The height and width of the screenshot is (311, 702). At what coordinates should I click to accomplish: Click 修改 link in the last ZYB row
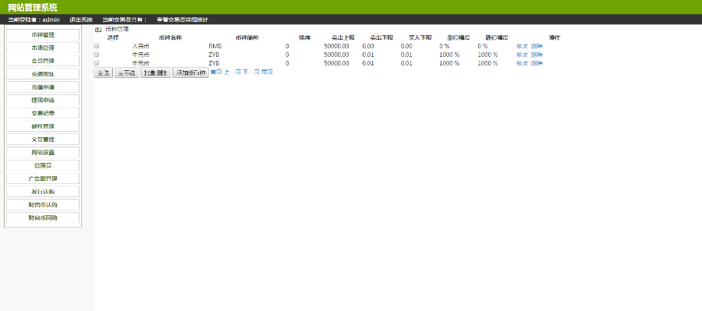[522, 63]
